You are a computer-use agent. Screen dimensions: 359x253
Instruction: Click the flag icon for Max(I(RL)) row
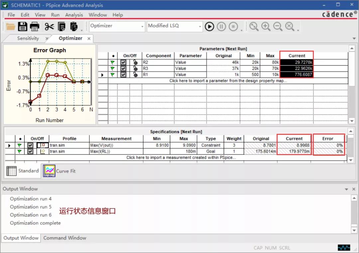pyautogui.click(x=20, y=151)
